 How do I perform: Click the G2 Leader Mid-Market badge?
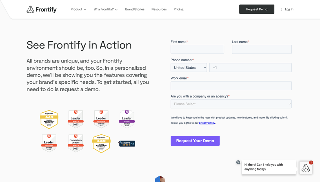point(49,143)
